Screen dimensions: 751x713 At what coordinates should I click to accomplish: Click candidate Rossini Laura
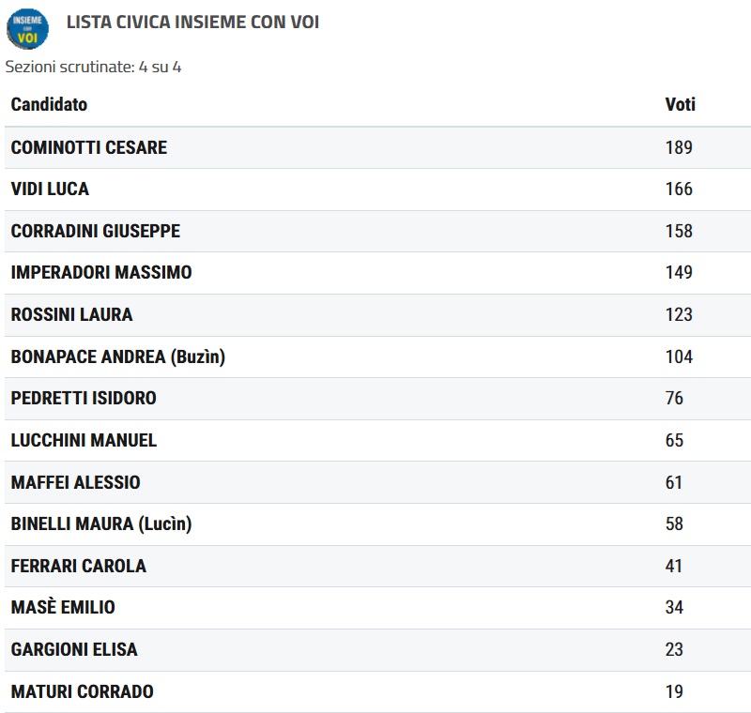pos(71,314)
